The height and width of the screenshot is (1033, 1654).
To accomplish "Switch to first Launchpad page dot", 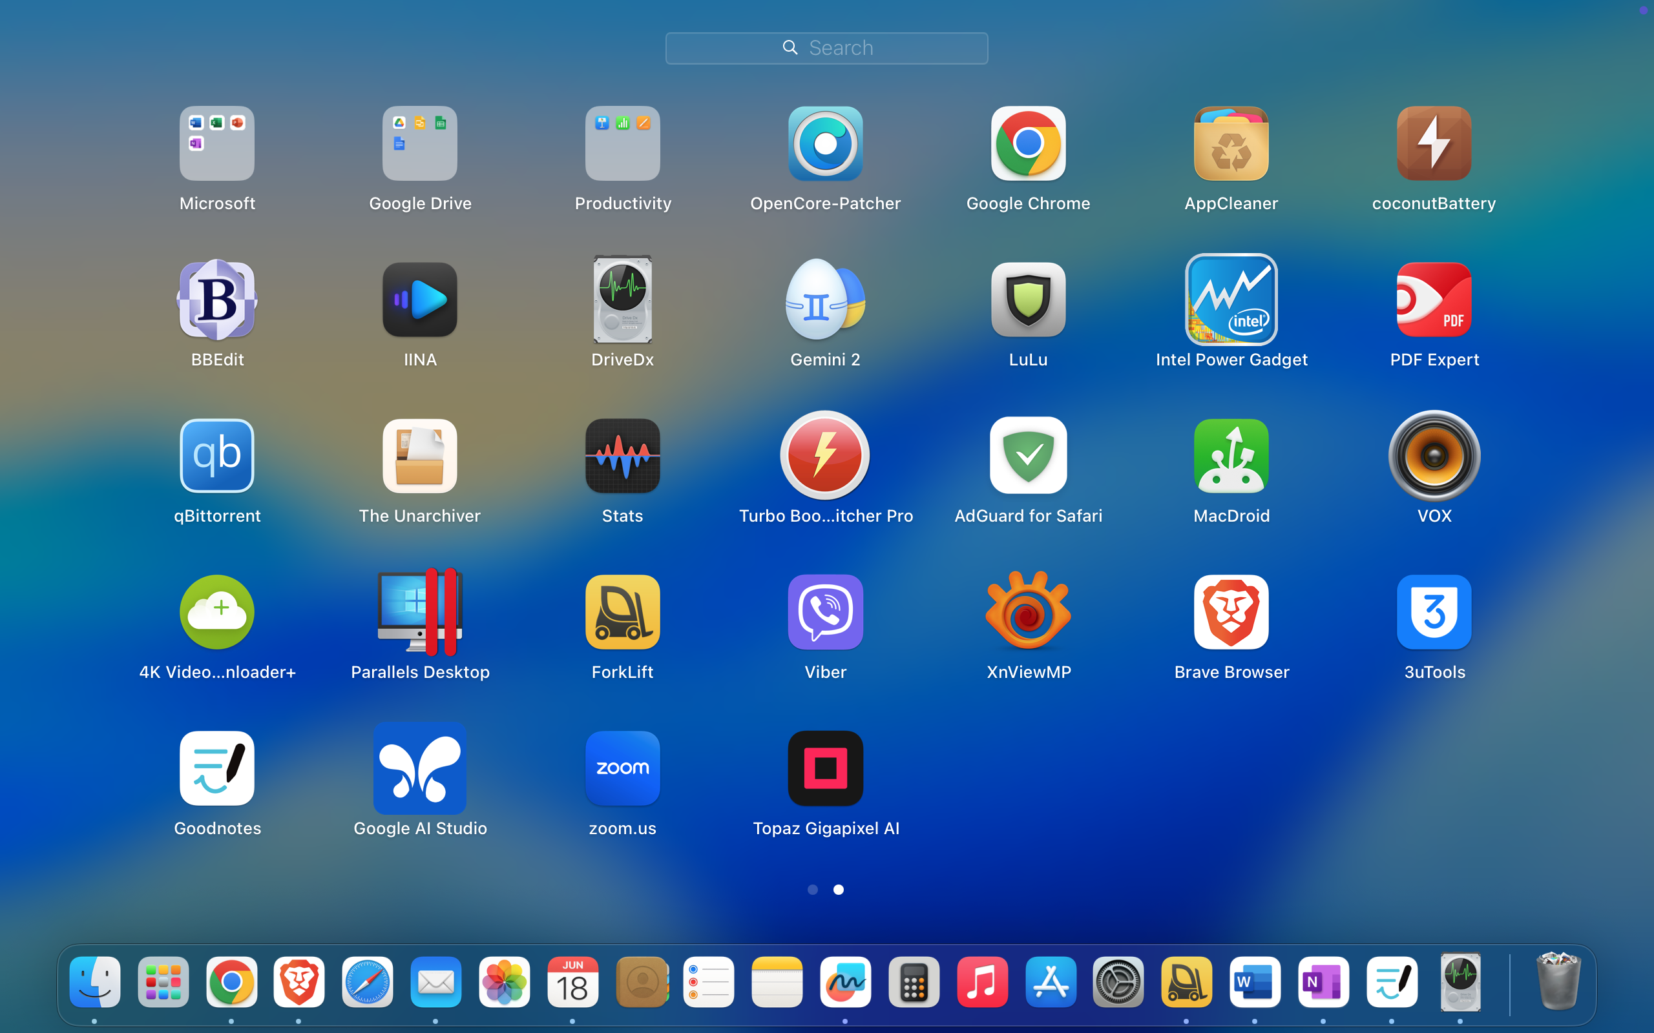I will click(x=813, y=890).
